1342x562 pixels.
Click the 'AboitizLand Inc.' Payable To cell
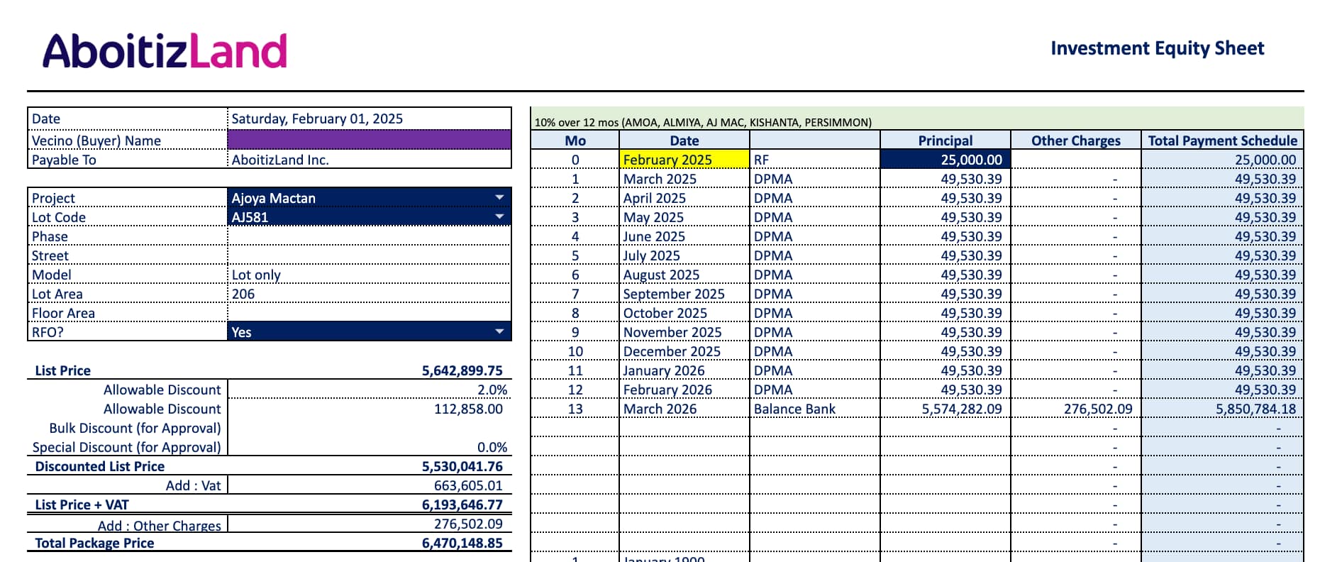(x=369, y=160)
